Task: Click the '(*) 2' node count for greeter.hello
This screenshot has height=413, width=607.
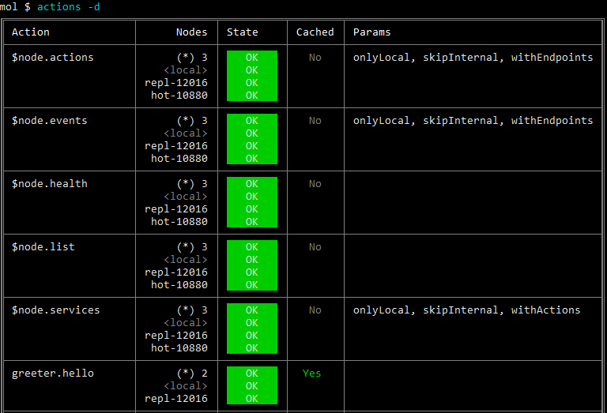Action: [x=191, y=374]
